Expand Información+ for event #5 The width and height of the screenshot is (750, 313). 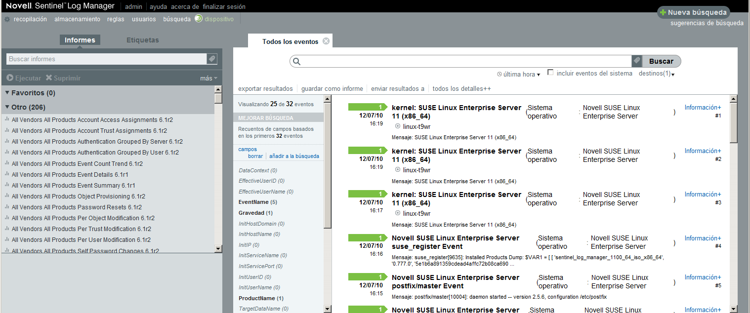(x=703, y=277)
